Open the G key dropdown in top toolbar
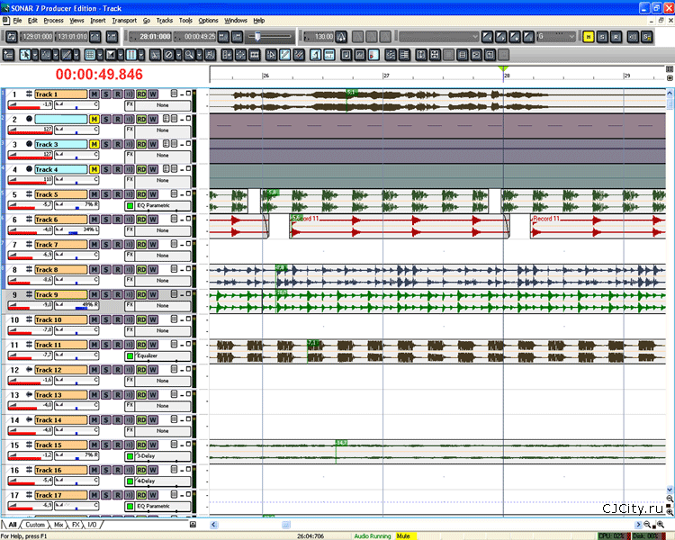Image resolution: width=675 pixels, height=540 pixels. pos(556,37)
